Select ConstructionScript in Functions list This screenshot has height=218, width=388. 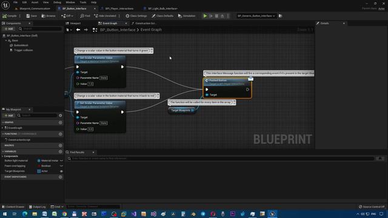point(19,140)
